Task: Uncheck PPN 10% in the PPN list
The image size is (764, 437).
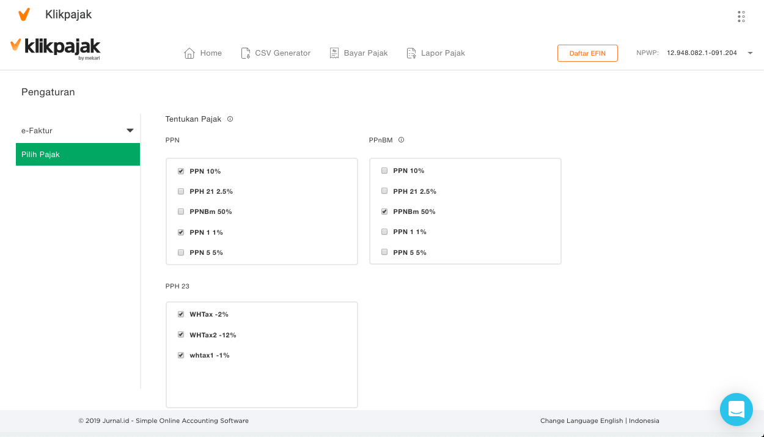Action: (181, 171)
